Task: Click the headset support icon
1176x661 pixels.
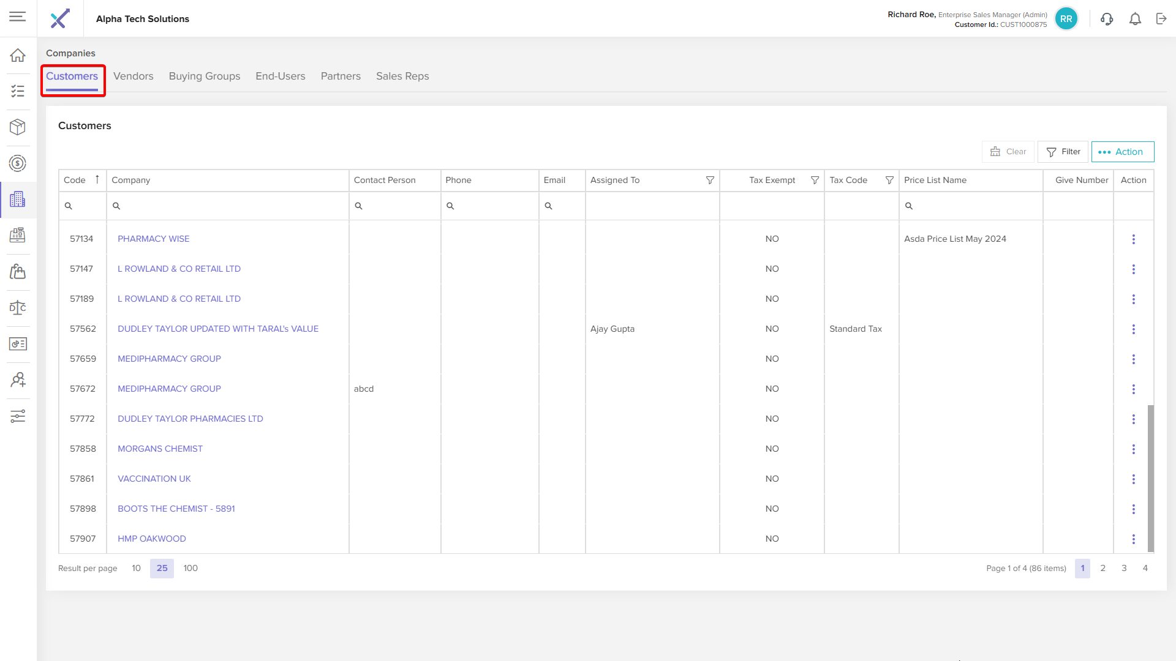Action: click(1106, 19)
